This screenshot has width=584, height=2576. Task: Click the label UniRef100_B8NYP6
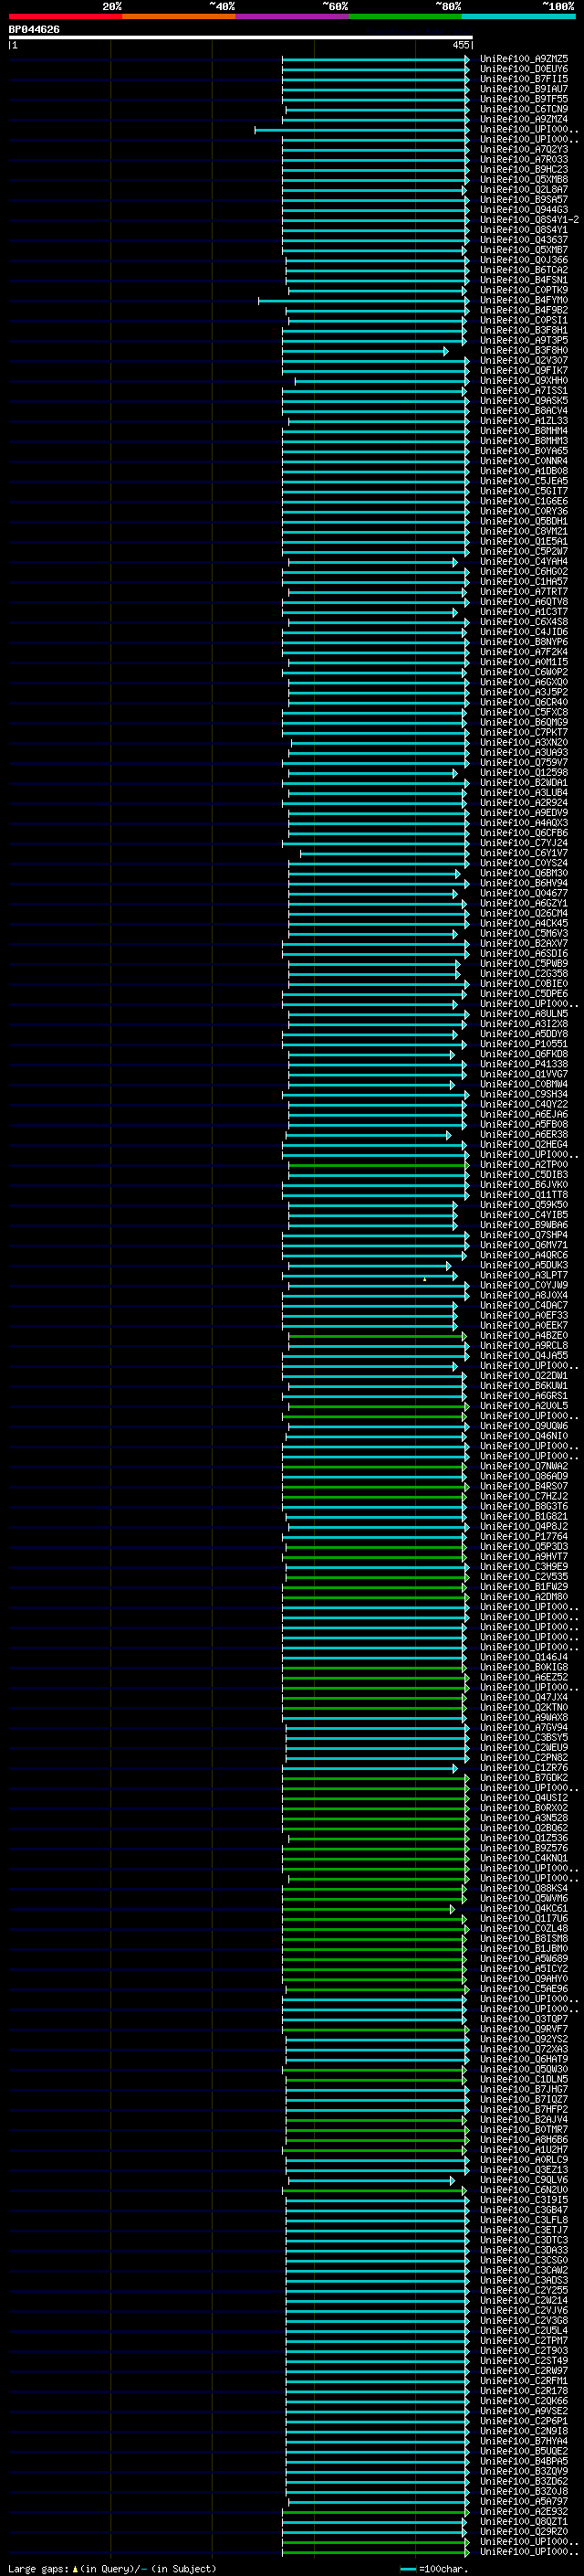click(524, 642)
